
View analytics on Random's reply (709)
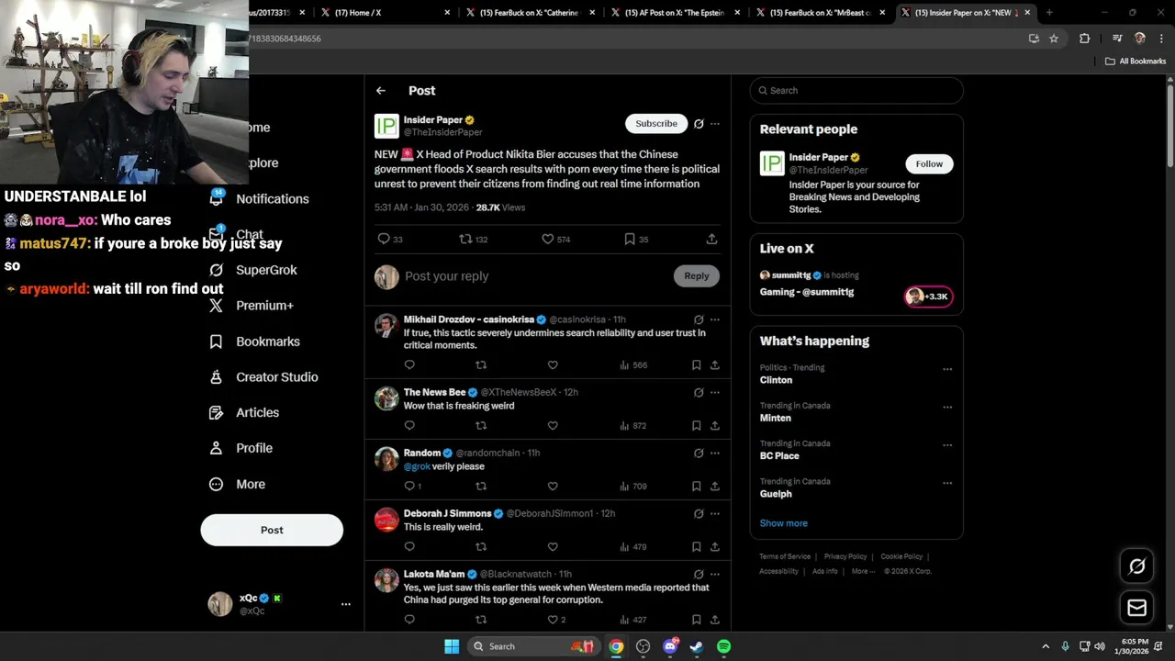tap(633, 487)
